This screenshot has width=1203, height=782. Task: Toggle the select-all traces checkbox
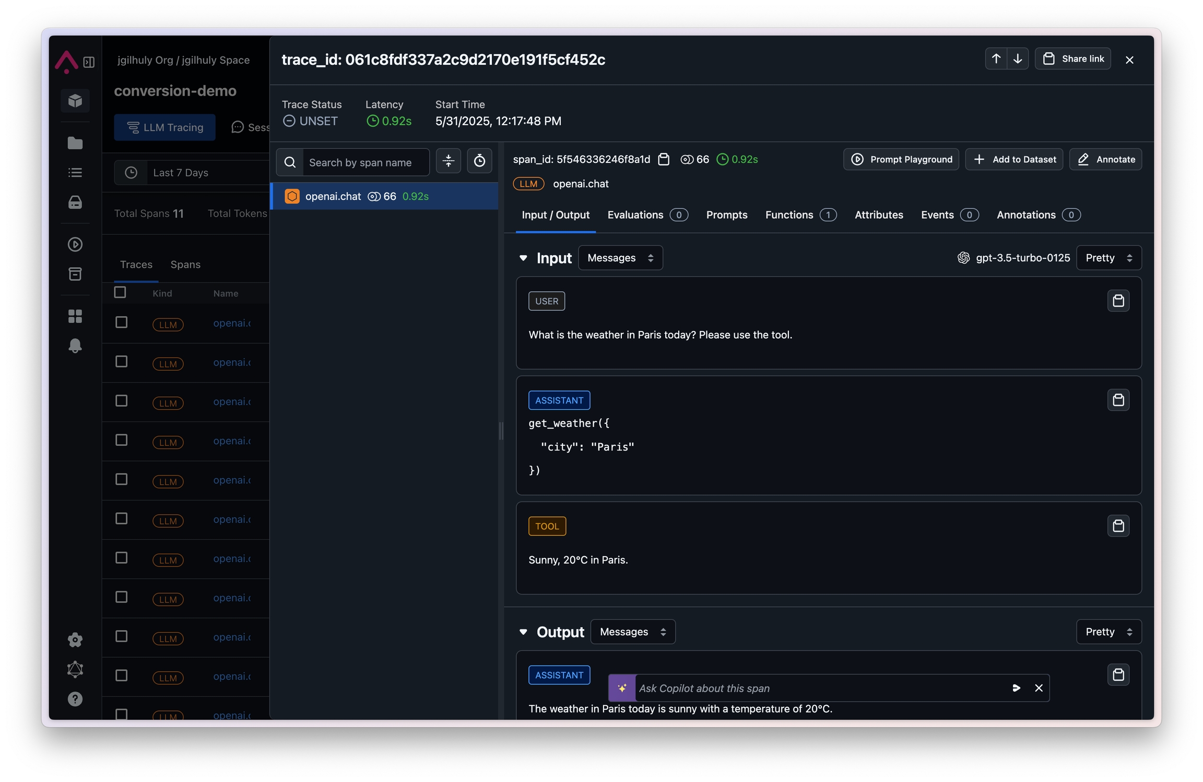click(120, 292)
